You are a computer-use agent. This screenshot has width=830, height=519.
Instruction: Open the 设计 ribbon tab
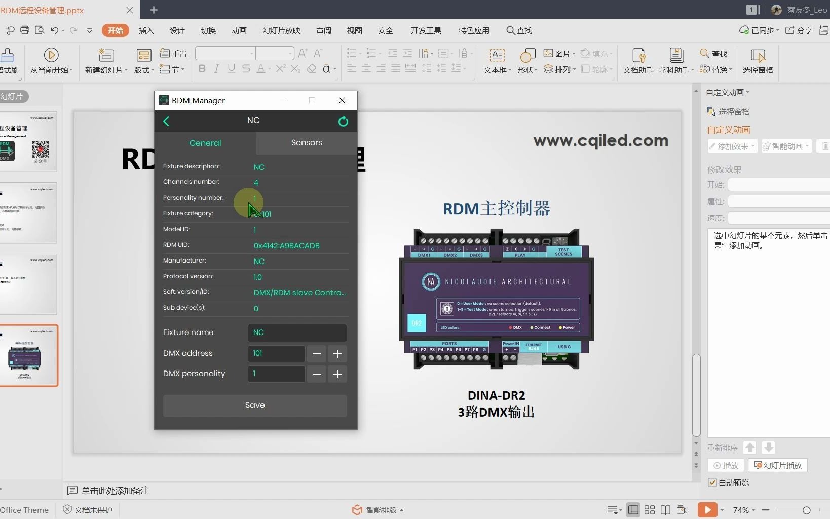click(177, 30)
